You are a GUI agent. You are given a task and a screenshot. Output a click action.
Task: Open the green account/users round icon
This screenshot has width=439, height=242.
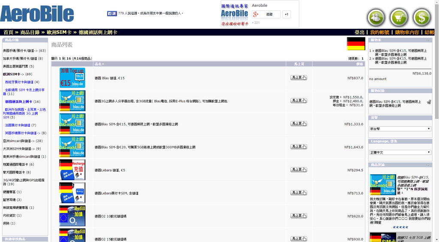pyautogui.click(x=376, y=17)
